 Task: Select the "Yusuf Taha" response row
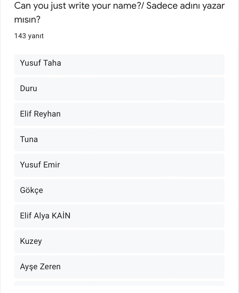[119, 63]
